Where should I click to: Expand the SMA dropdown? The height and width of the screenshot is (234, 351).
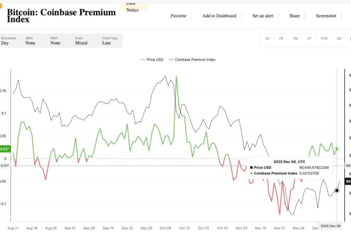30,41
